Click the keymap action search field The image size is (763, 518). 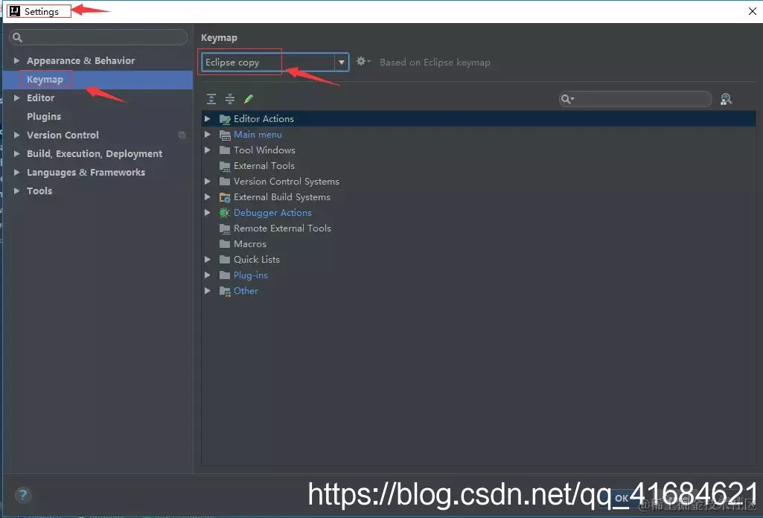pos(636,99)
